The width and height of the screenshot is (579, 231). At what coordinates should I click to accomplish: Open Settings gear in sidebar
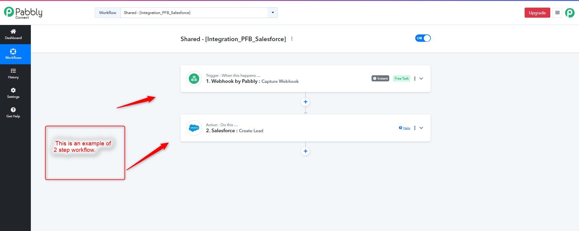click(x=13, y=90)
